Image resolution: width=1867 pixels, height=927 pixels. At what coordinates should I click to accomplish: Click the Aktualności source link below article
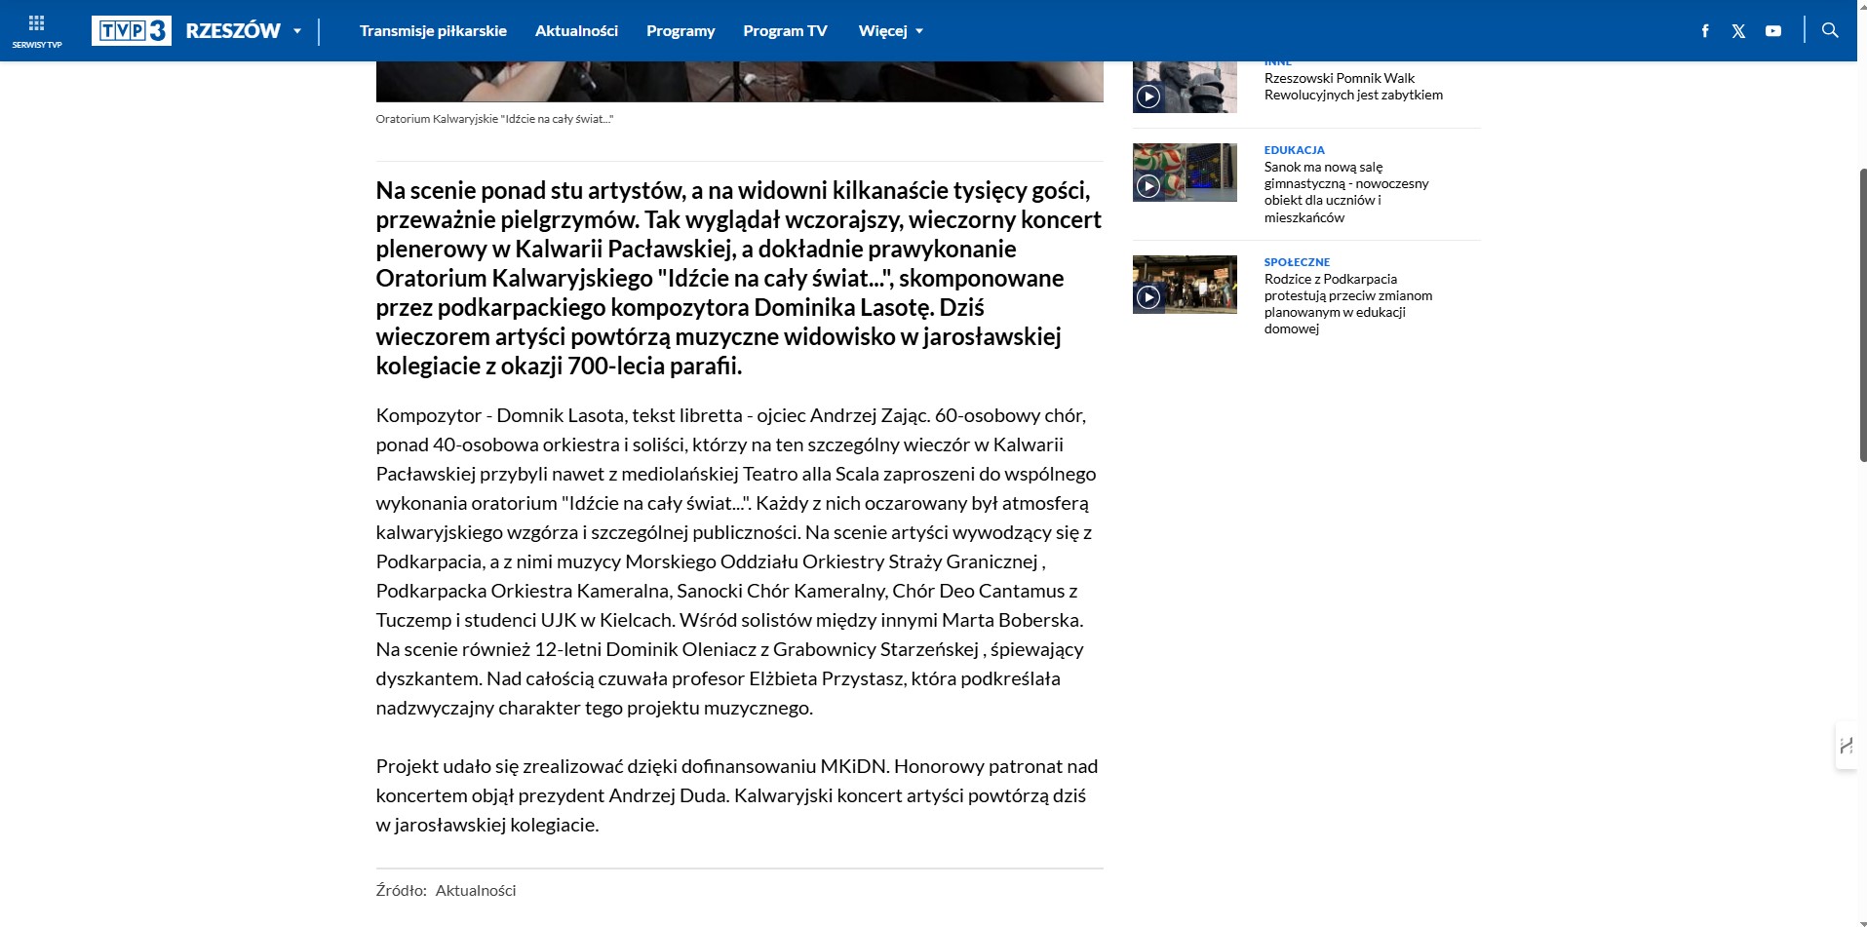pyautogui.click(x=476, y=890)
